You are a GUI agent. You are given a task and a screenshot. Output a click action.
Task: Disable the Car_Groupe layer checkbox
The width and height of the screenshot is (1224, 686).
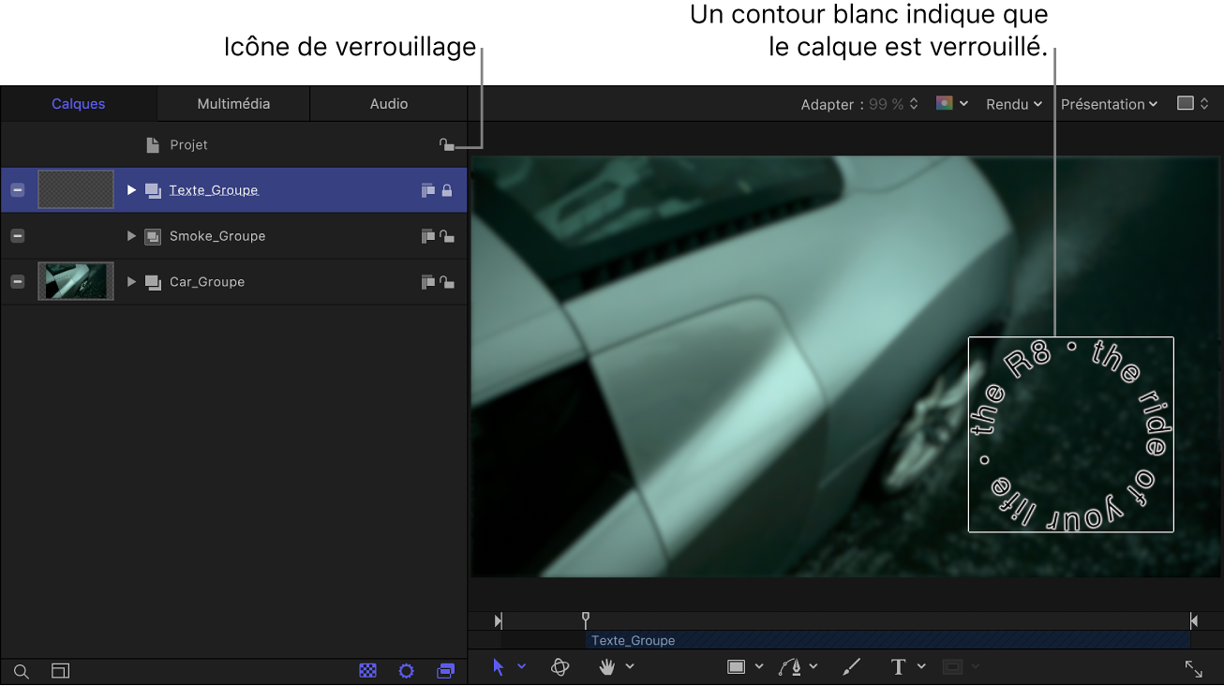(x=17, y=282)
